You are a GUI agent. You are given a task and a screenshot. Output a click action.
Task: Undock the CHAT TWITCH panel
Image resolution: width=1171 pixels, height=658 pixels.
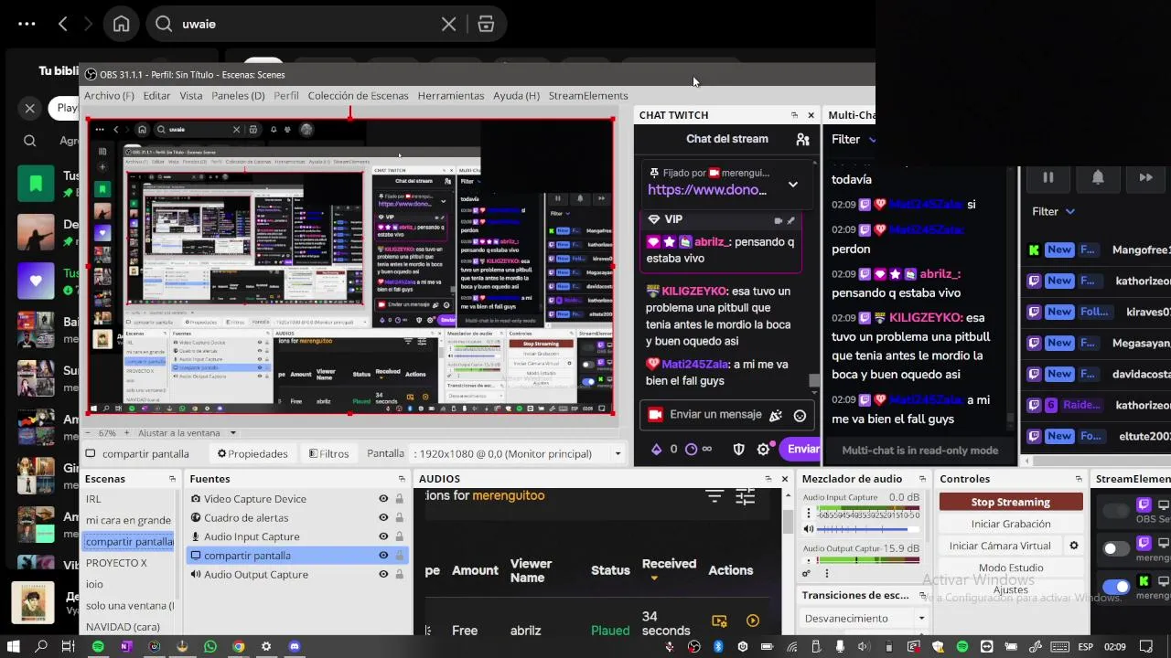pos(794,115)
